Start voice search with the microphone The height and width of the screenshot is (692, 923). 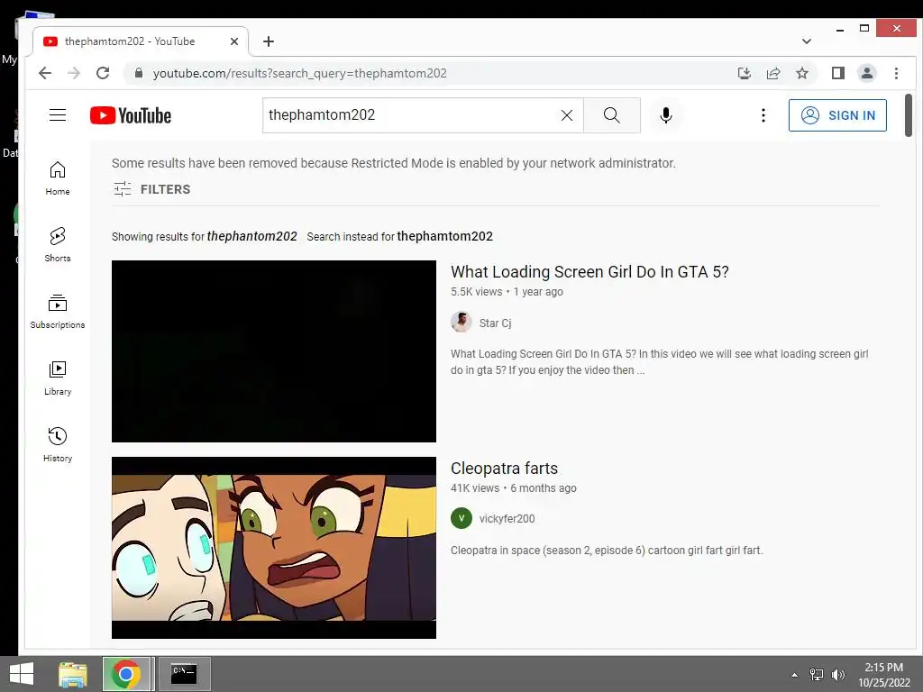click(x=666, y=115)
